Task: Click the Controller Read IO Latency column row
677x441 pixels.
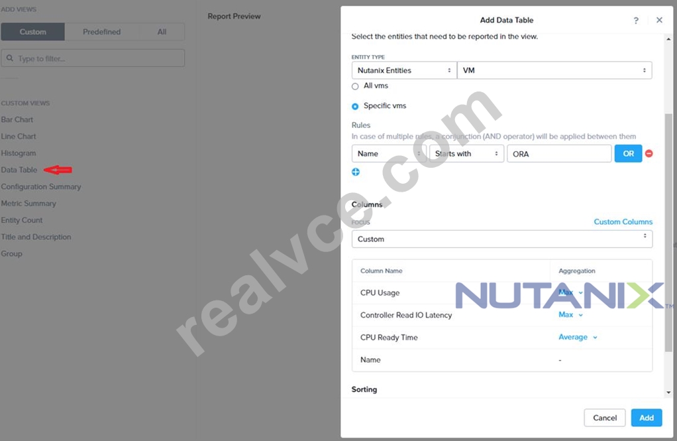Action: 501,315
